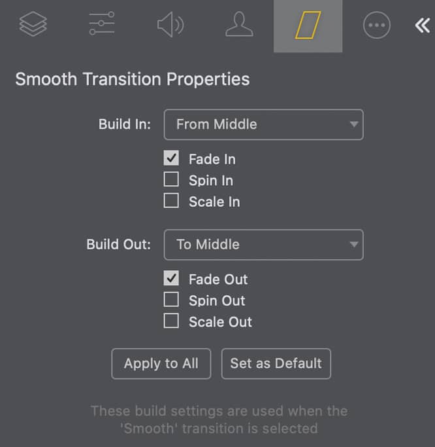Open the sliders adjustments panel icon
The image size is (435, 447).
pyautogui.click(x=102, y=25)
